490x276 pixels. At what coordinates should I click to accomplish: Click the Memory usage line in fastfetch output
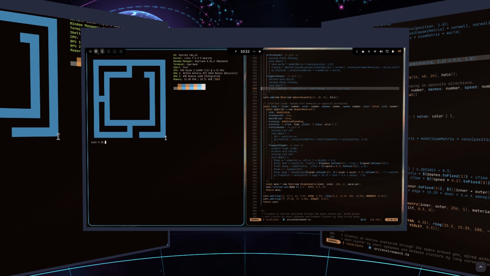197,79
